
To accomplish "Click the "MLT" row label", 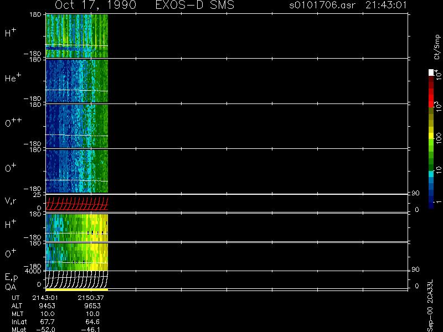I will [x=17, y=314].
